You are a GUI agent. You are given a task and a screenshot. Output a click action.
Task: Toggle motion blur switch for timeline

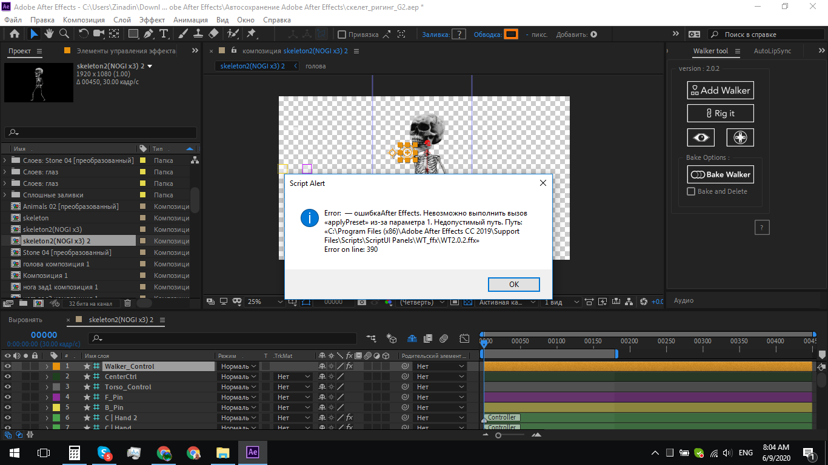click(x=444, y=338)
